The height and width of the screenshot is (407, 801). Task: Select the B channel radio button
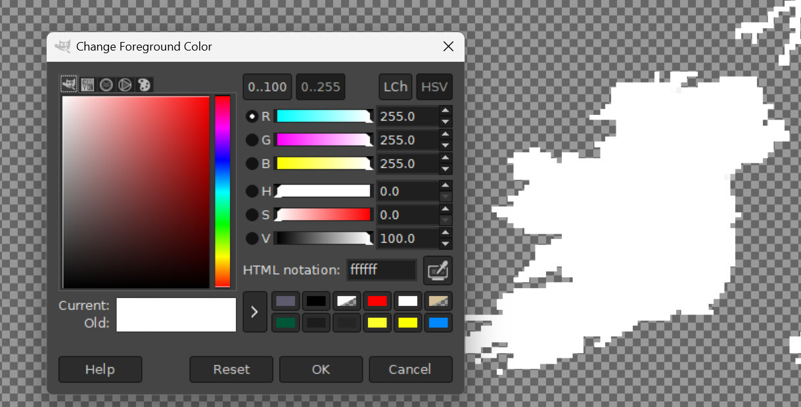coord(252,163)
